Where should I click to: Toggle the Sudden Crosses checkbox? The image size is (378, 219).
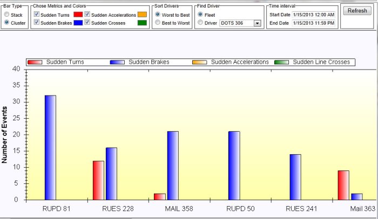(x=87, y=23)
